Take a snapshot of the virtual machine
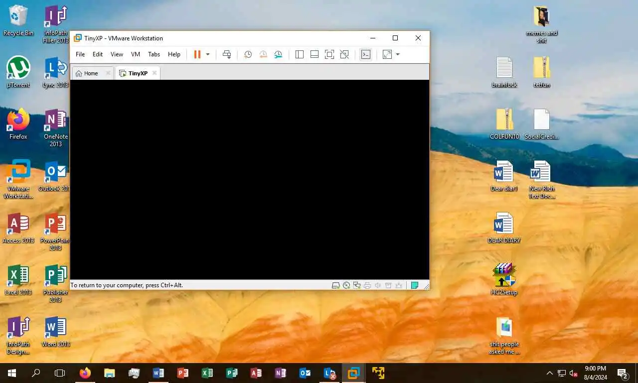Viewport: 638px width, 383px height. point(248,54)
